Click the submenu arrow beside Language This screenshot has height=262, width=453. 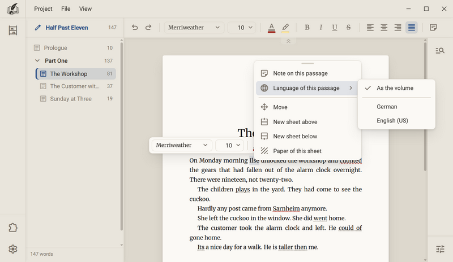tap(351, 88)
